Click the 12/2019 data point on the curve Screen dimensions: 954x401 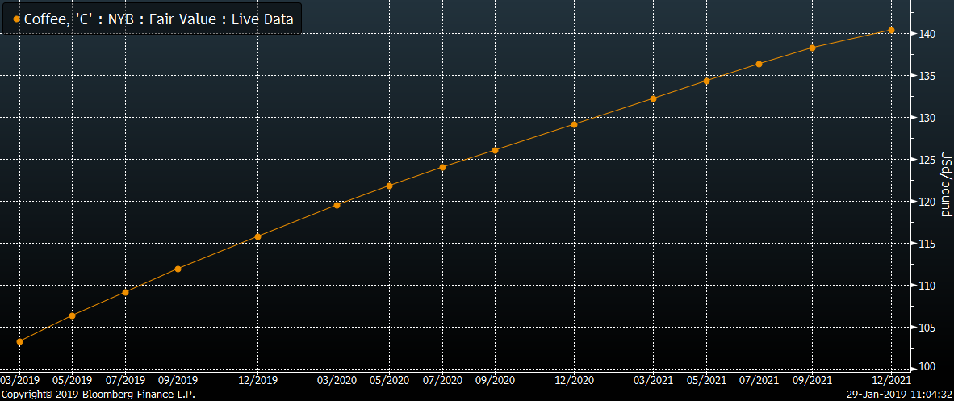coord(257,236)
